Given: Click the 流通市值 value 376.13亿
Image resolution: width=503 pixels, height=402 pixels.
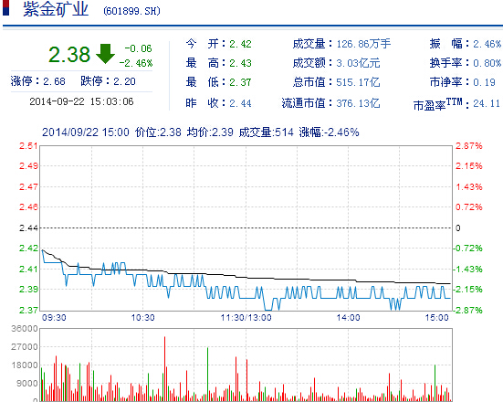Looking at the screenshot, I should (358, 103).
